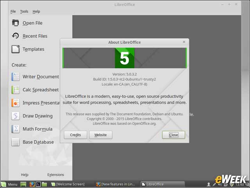Click the 'Copyright © 2000 - 2015' line

click(124, 119)
